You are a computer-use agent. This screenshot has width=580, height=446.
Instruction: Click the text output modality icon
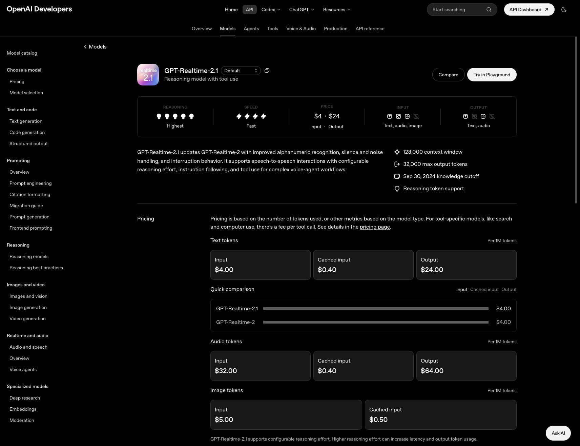pos(465,116)
